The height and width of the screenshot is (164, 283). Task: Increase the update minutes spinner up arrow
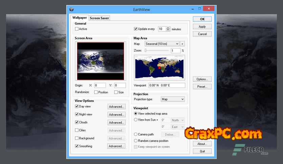click(168, 28)
